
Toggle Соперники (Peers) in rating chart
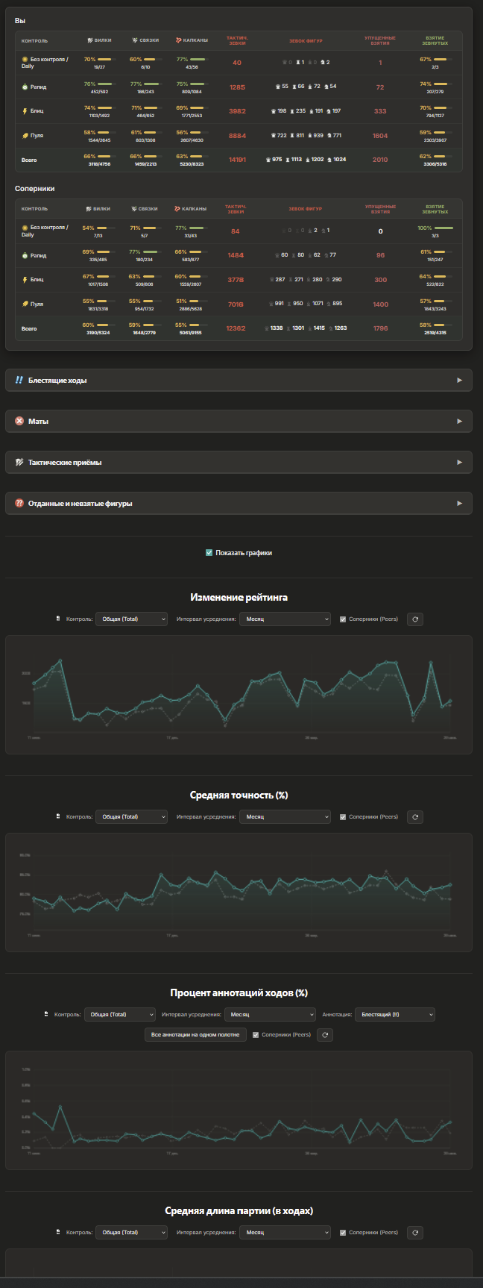(x=342, y=619)
